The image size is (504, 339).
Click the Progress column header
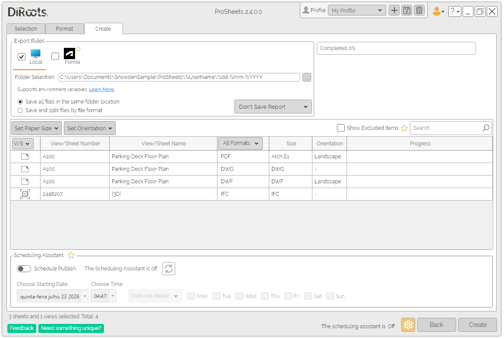[x=420, y=144]
